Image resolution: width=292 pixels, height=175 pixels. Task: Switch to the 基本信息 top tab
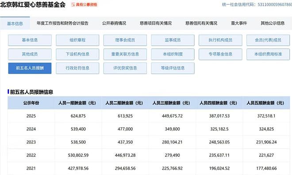point(15,23)
